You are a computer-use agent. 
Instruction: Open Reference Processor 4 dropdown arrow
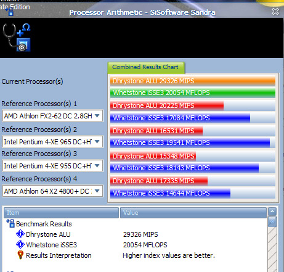click(x=97, y=191)
